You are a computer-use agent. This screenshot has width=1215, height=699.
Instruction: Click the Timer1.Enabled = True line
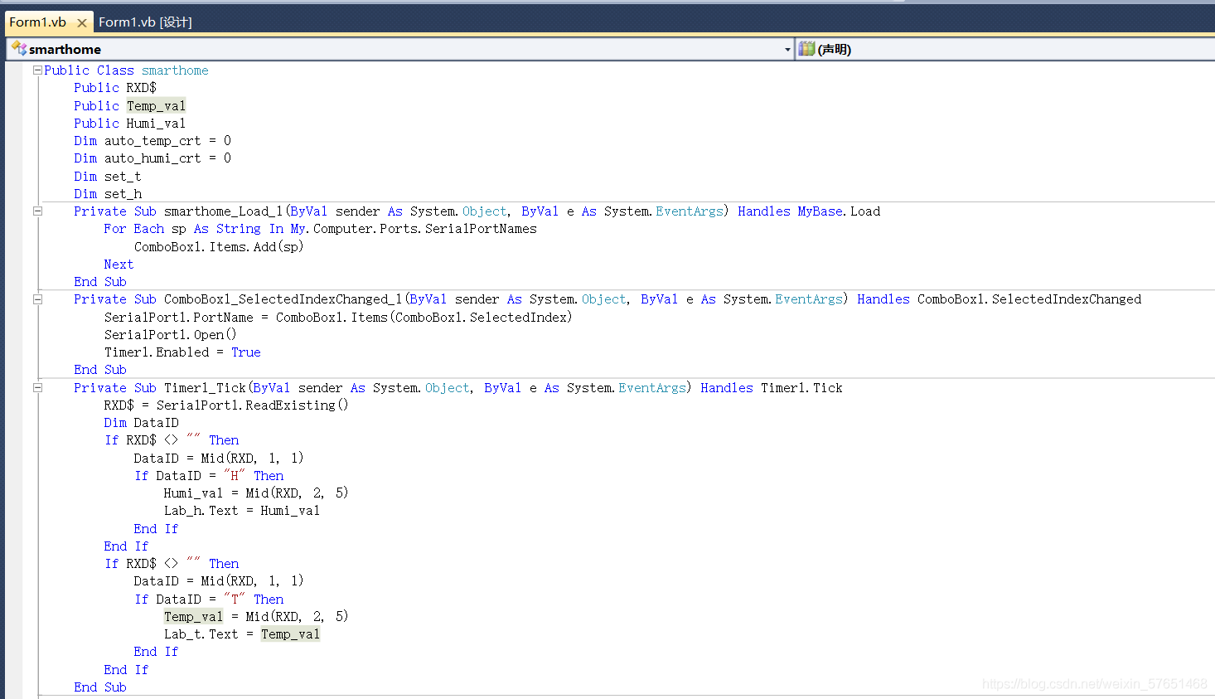pyautogui.click(x=182, y=352)
